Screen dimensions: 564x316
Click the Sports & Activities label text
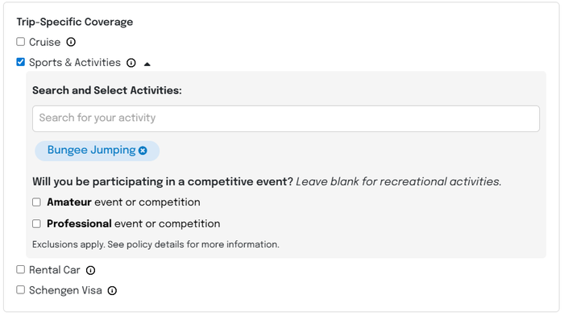pyautogui.click(x=75, y=63)
